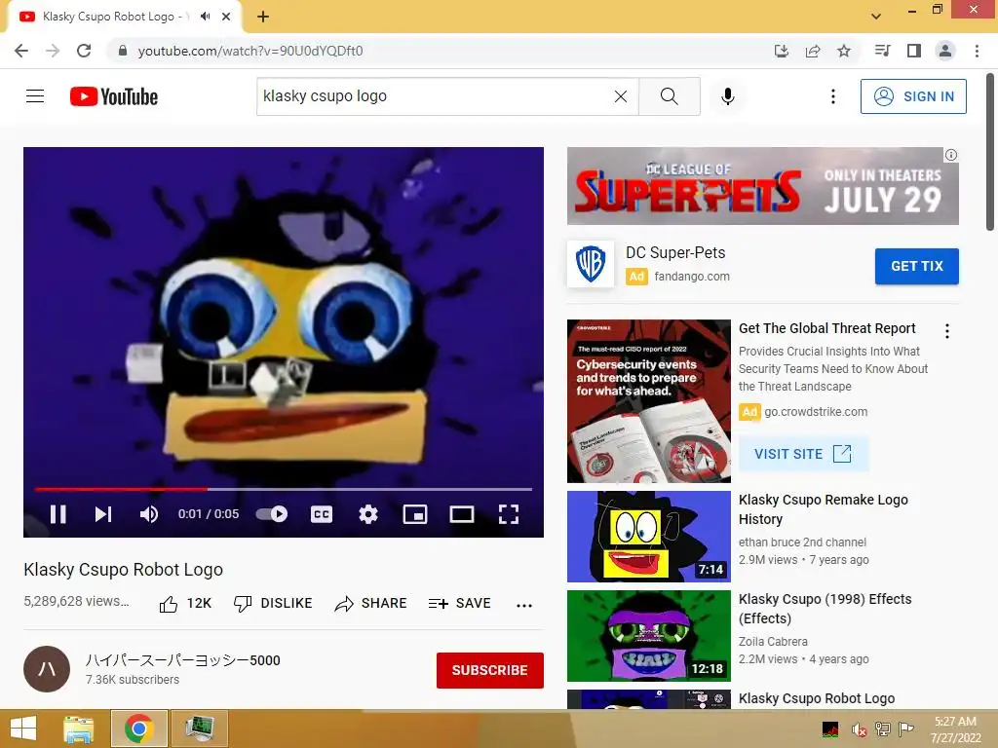
Task: Dislike the video
Action: (273, 603)
